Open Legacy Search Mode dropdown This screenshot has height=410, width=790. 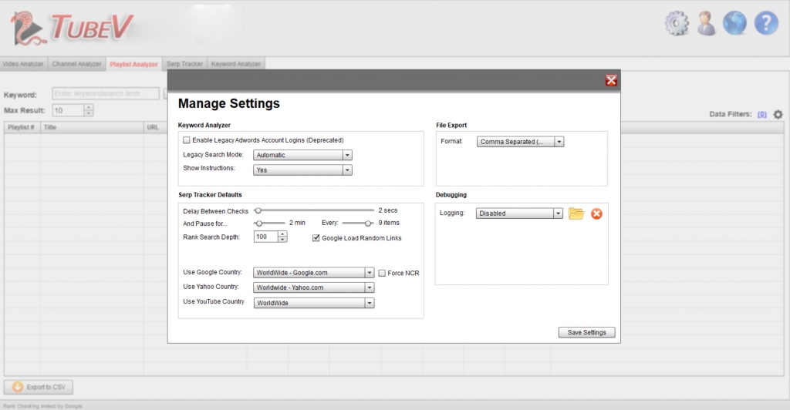(x=302, y=155)
